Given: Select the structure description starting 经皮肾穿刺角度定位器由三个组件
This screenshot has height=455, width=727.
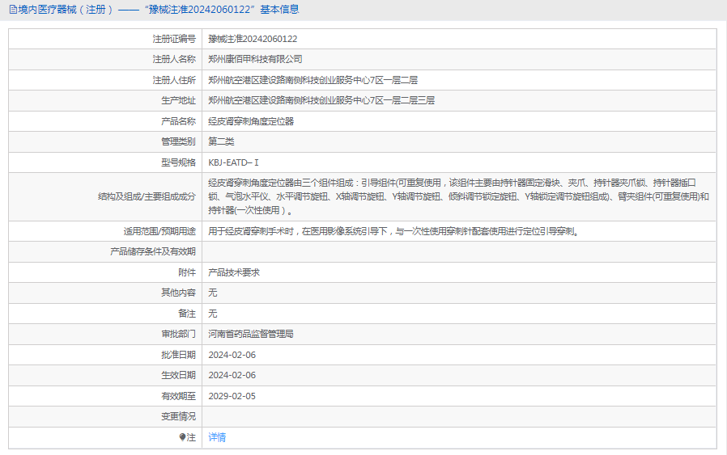Looking at the screenshot, I should pos(458,196).
